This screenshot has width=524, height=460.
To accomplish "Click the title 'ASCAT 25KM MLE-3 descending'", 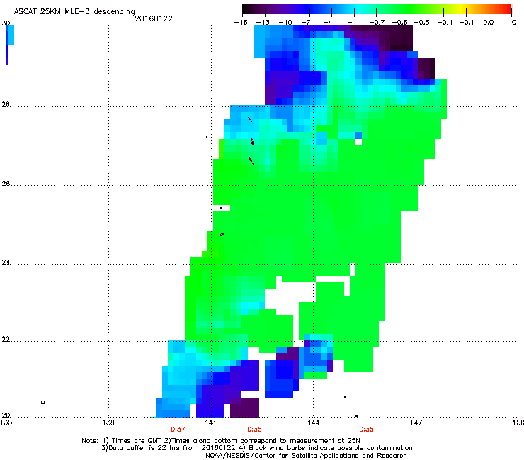I will click(74, 12).
